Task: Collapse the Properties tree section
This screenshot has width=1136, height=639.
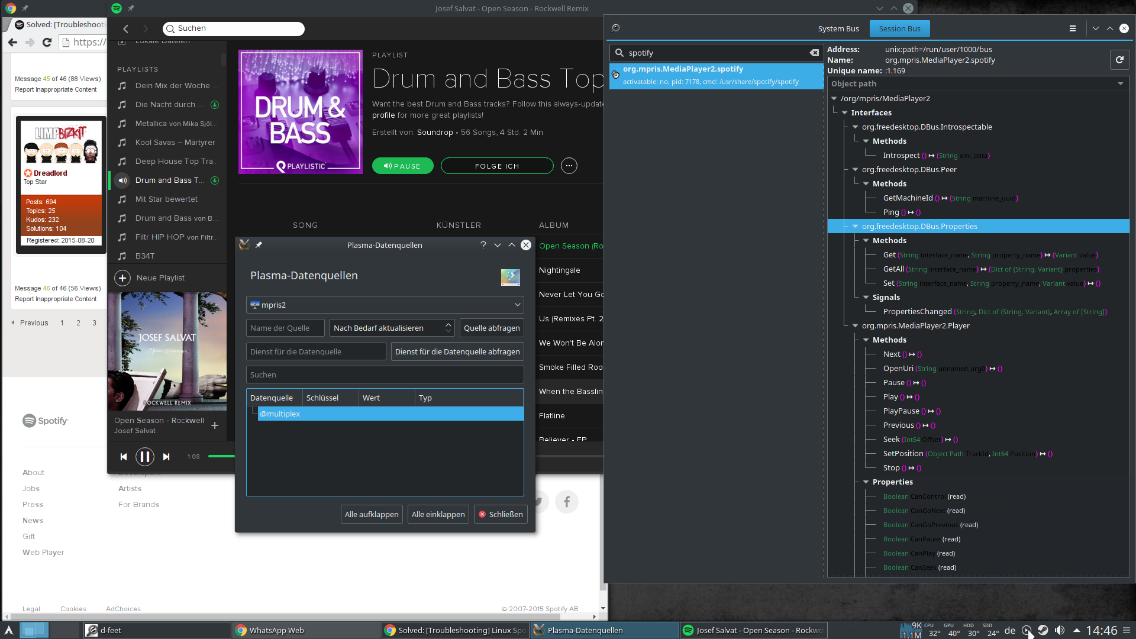Action: coord(866,482)
